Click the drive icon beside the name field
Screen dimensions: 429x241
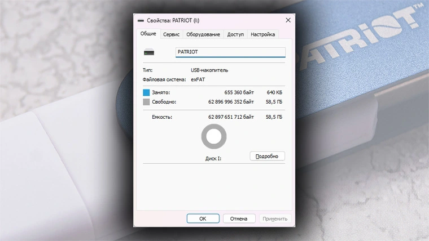click(x=149, y=52)
